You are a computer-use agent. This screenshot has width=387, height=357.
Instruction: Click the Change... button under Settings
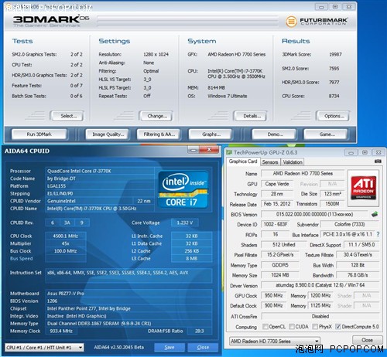(x=156, y=116)
